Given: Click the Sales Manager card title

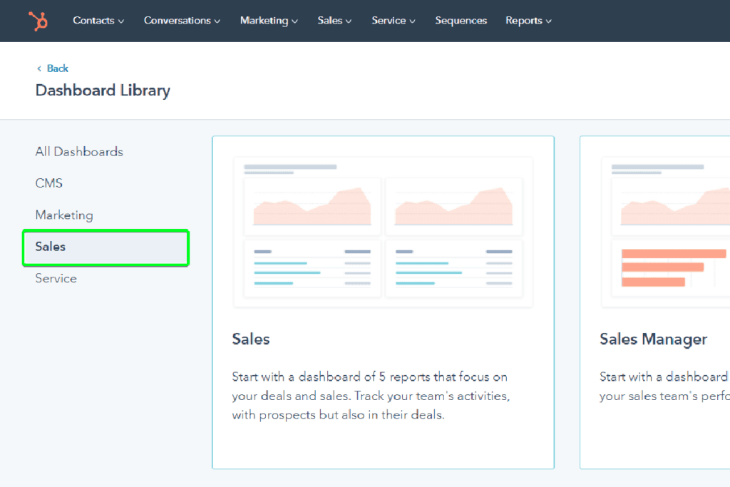Looking at the screenshot, I should [x=653, y=339].
